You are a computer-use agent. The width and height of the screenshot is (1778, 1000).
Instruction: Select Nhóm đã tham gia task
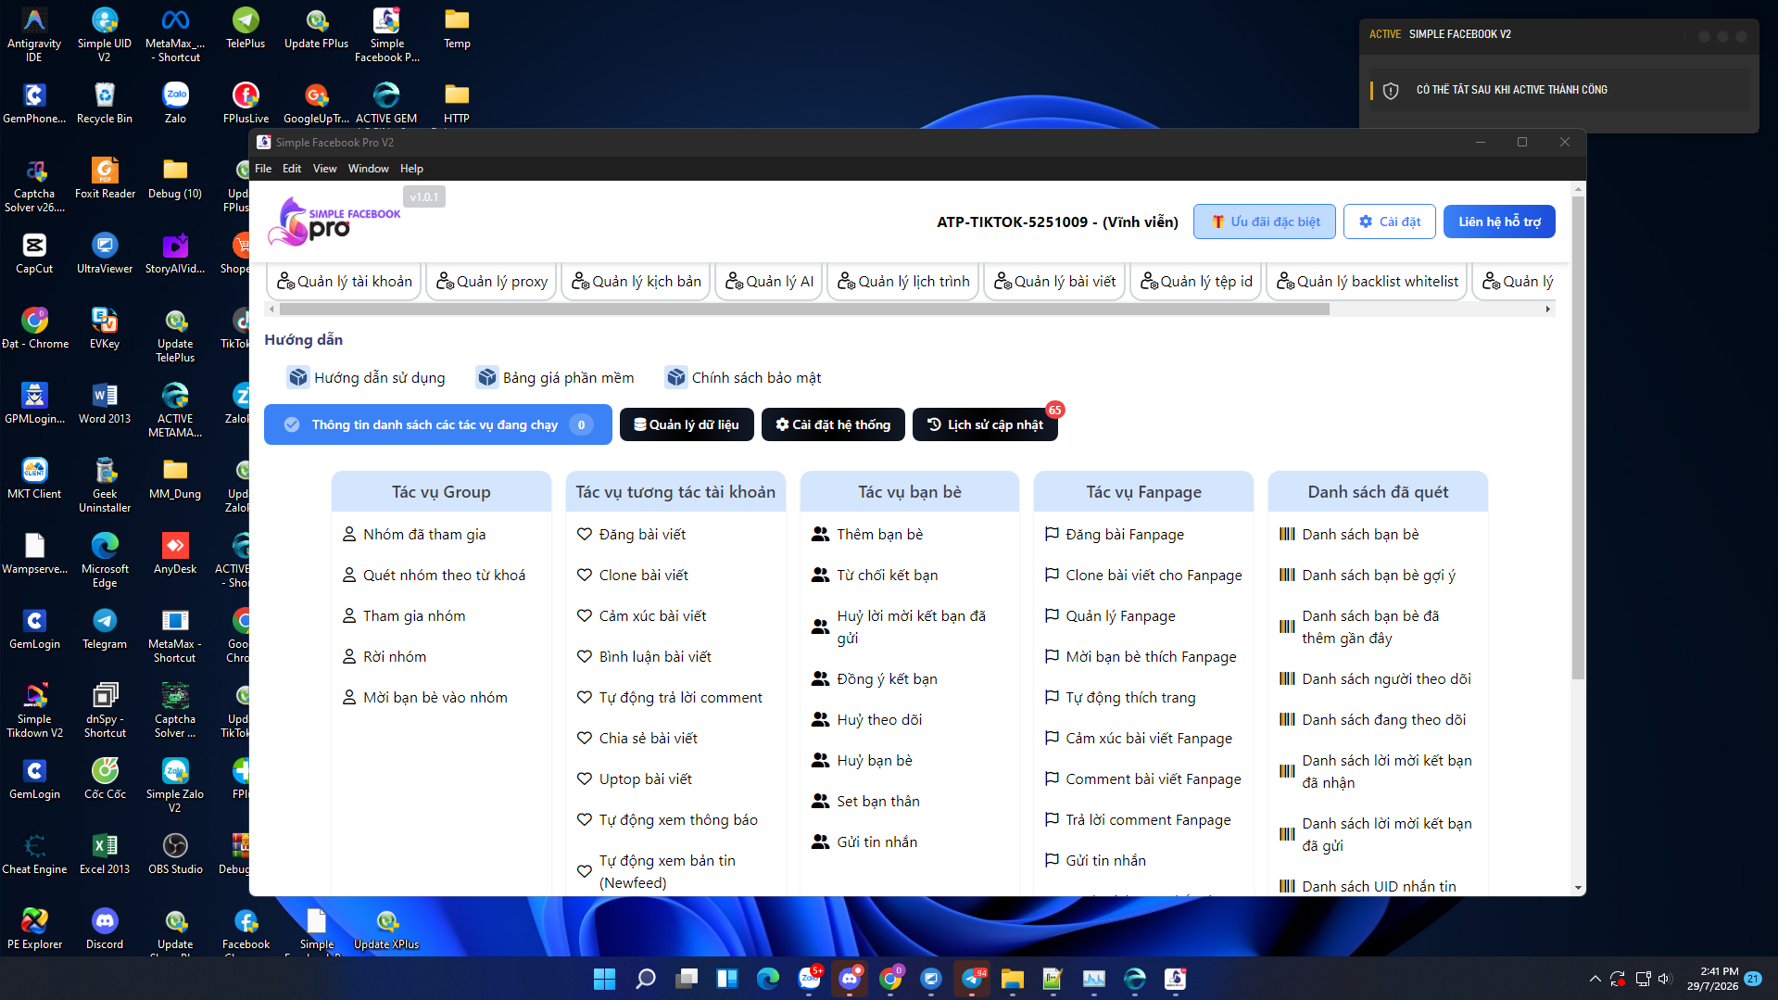click(414, 535)
